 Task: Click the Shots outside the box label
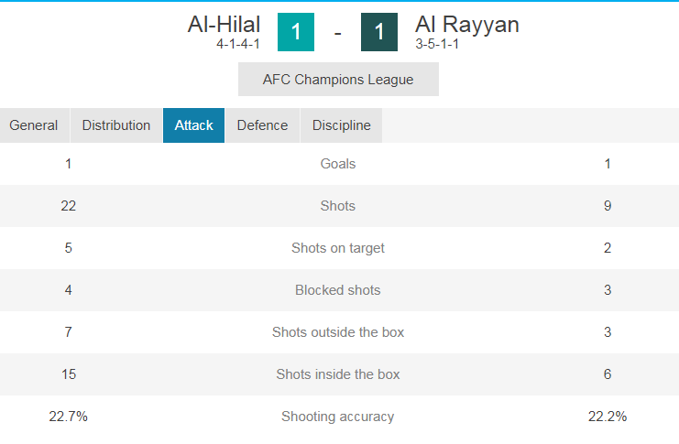pyautogui.click(x=338, y=332)
